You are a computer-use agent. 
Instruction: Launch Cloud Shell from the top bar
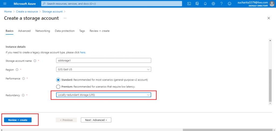(x=189, y=4)
